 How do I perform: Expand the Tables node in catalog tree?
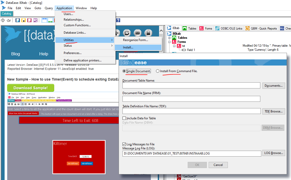click(169, 38)
